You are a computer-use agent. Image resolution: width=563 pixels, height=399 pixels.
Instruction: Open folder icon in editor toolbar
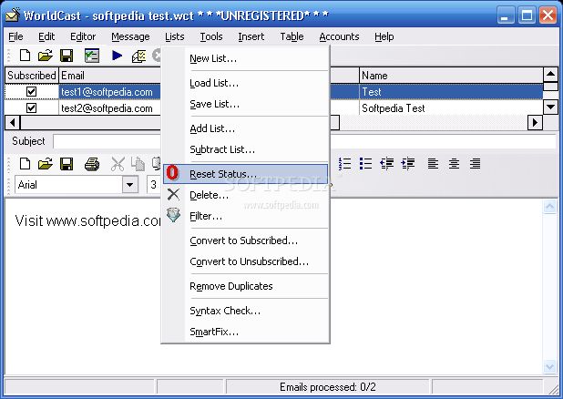(x=46, y=164)
